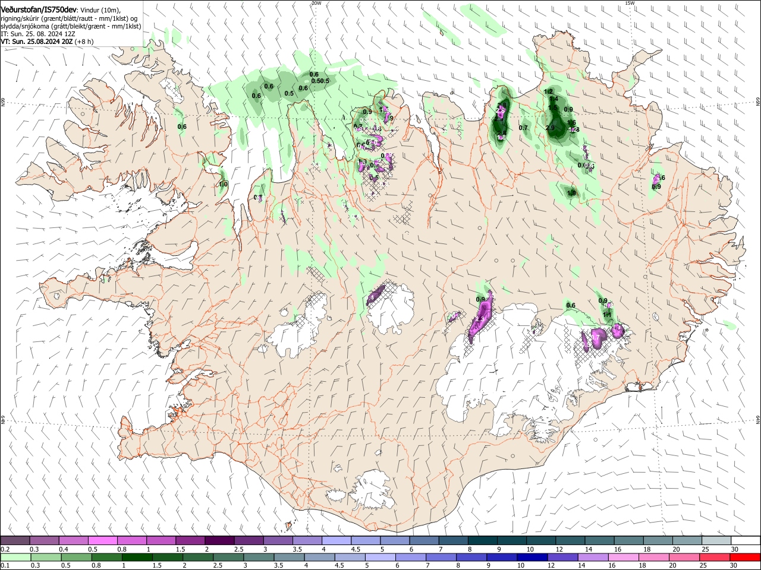Pick the 25 mm rain scale swatch
This screenshot has height=570, width=761.
point(713,557)
